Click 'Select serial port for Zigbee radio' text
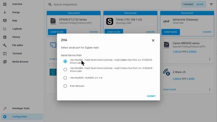Screen dimensions: 217x122 80,47
